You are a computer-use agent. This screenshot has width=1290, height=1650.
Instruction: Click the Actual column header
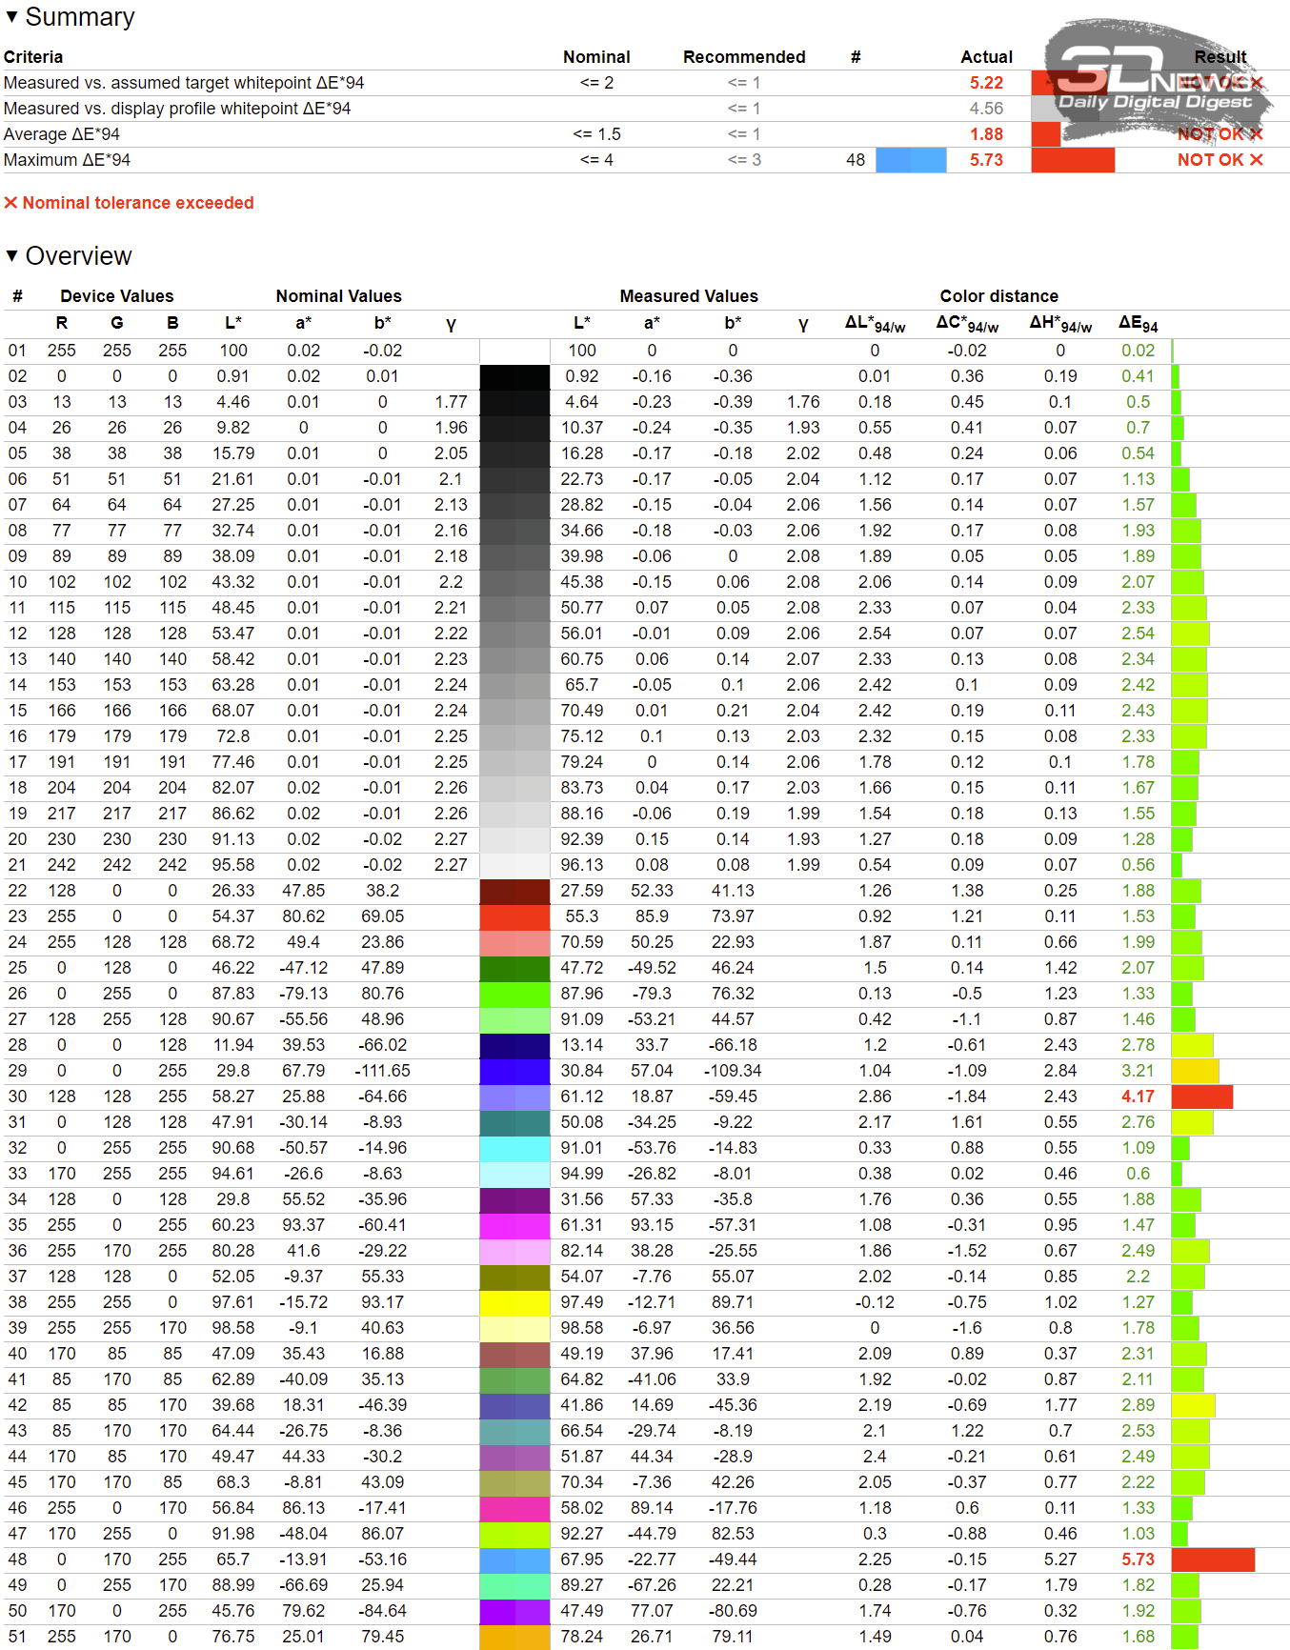(x=986, y=57)
